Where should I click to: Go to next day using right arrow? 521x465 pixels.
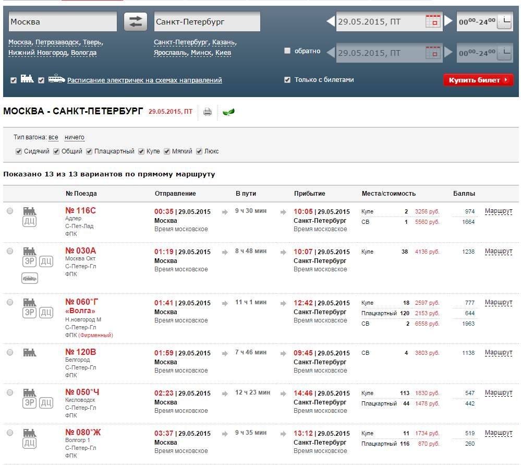click(449, 21)
